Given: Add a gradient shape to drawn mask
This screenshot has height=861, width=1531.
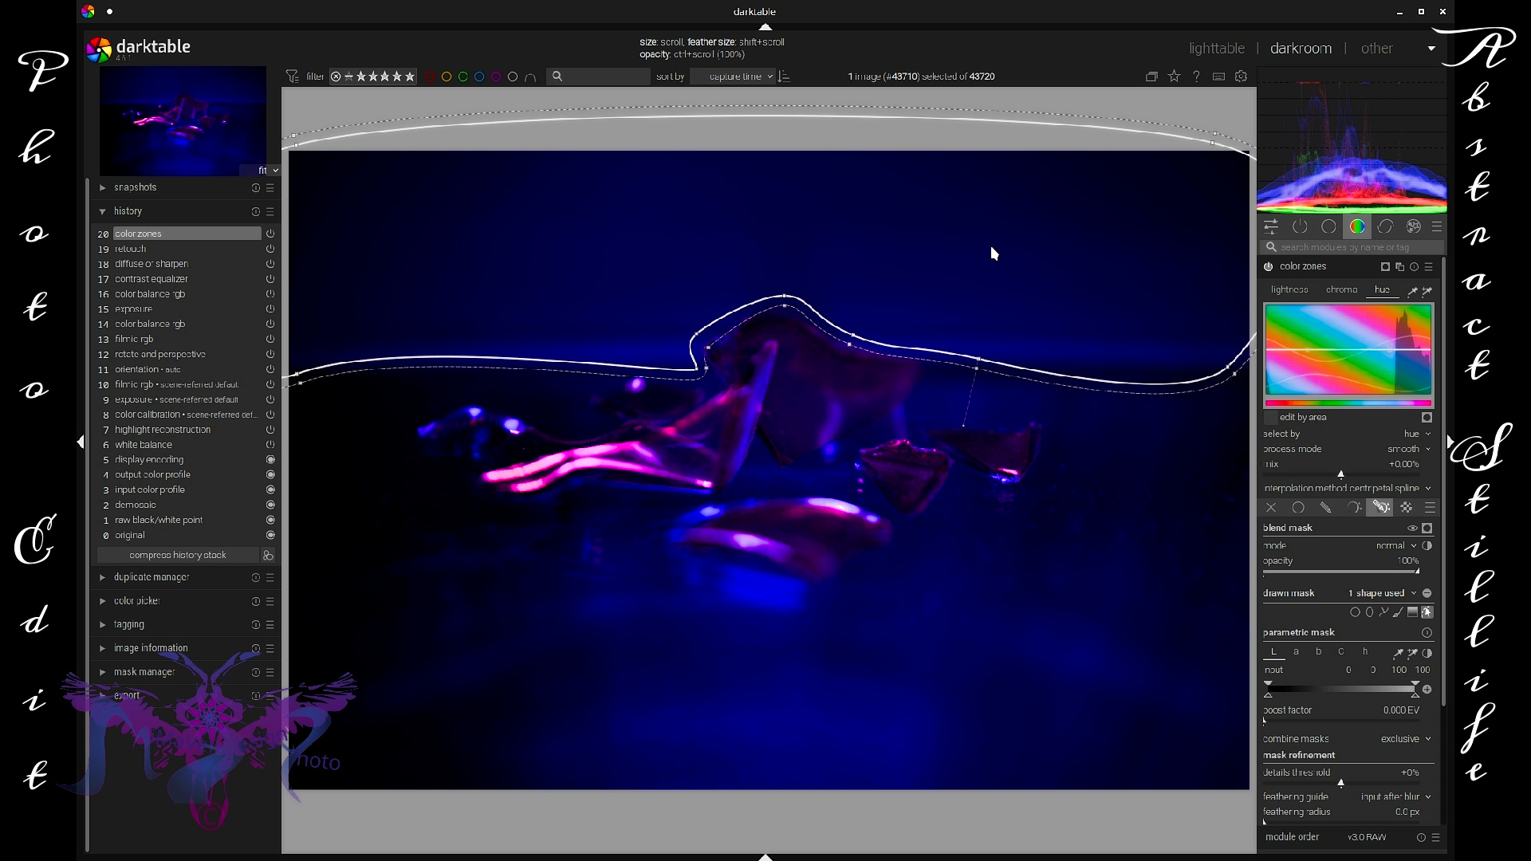Looking at the screenshot, I should click(1412, 612).
